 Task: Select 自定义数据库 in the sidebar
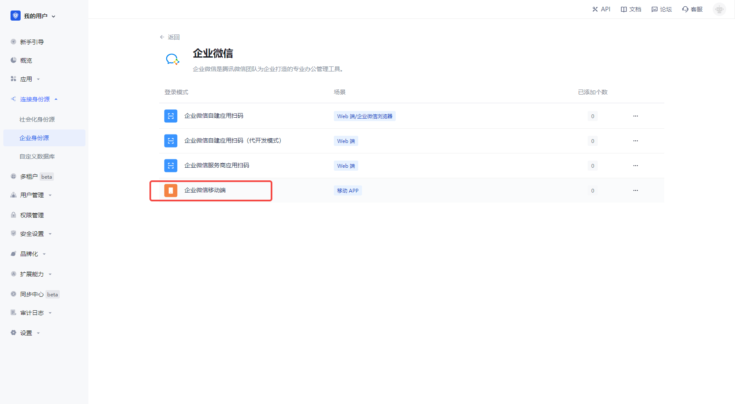[37, 156]
